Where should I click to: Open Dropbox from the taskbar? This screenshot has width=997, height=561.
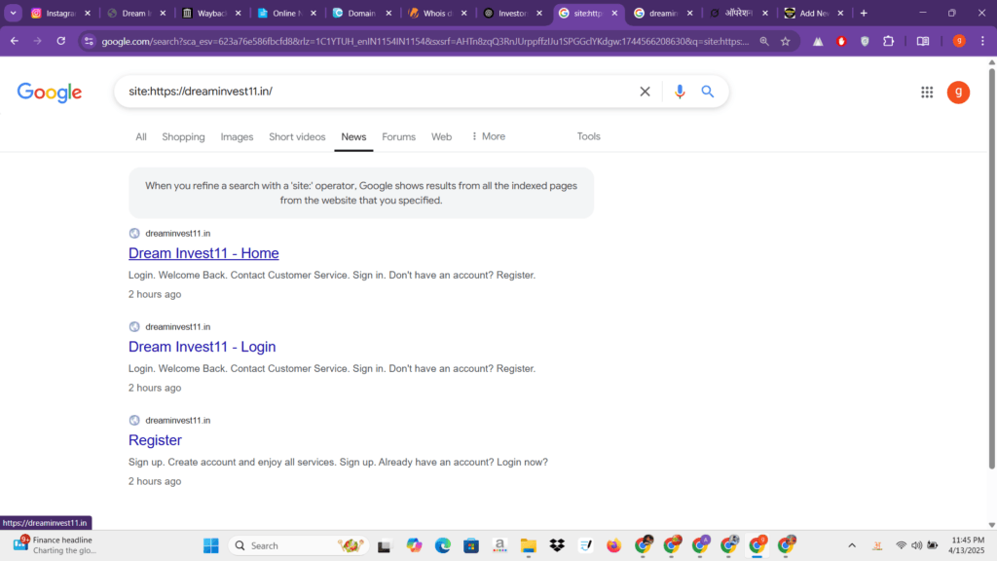point(557,545)
